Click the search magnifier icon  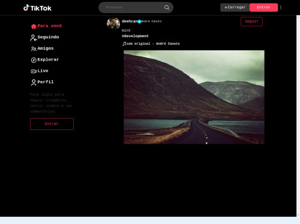click(x=167, y=7)
